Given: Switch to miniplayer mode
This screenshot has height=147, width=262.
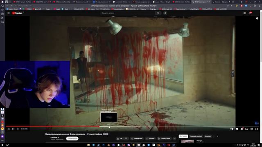Looking at the screenshot, I should coord(246,129).
